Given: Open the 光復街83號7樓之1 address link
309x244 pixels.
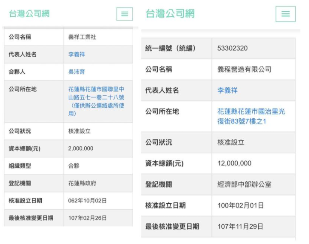Looking at the screenshot, I should point(251,116).
